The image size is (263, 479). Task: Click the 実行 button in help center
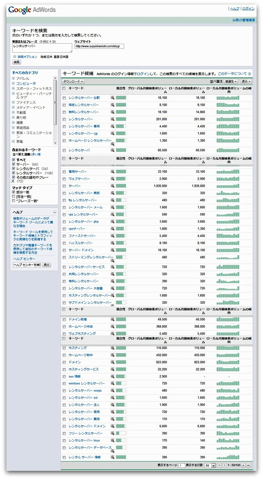point(46,265)
